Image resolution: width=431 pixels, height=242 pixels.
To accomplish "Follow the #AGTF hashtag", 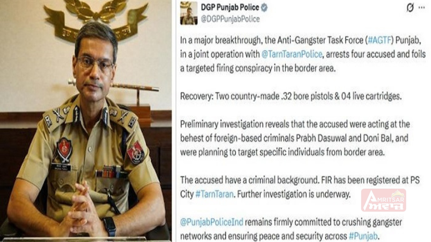I will pos(379,40).
